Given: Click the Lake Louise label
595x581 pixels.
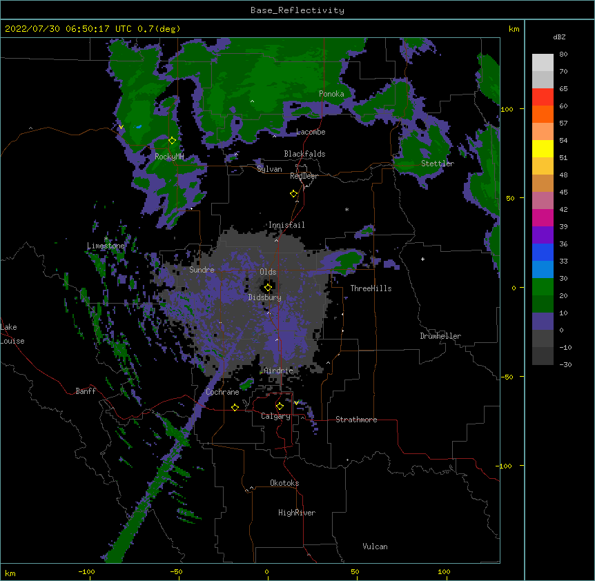Looking at the screenshot, I should click(12, 334).
